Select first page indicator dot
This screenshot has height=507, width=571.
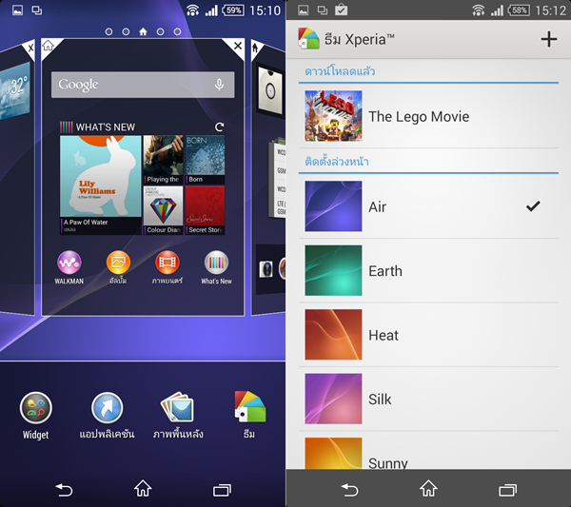108,31
